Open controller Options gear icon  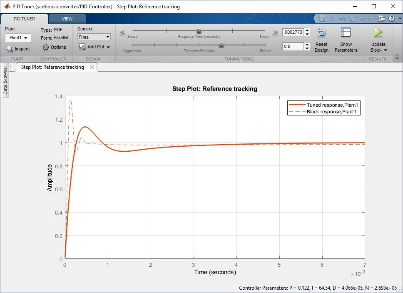coord(46,47)
